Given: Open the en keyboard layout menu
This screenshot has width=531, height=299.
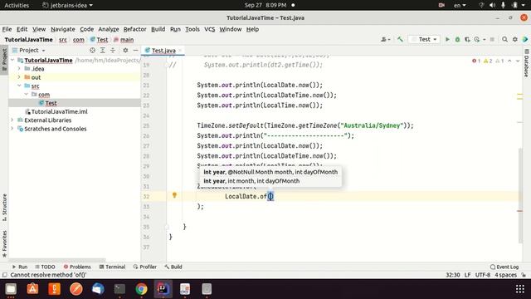Looking at the screenshot, I should pos(460,5).
